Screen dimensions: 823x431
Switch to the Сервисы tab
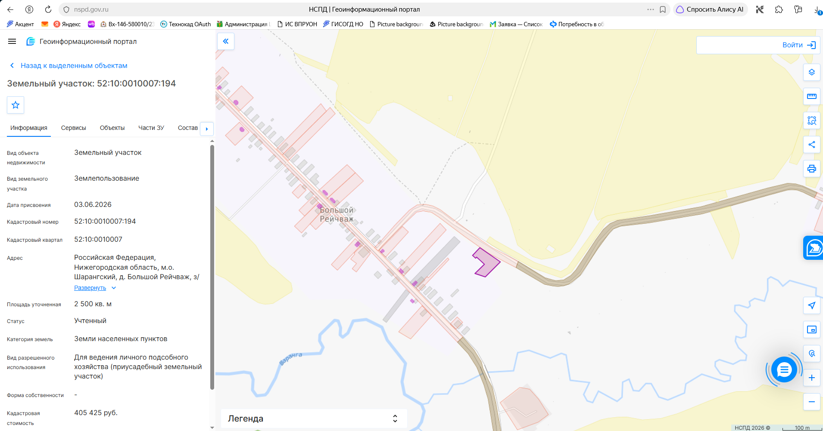(x=74, y=128)
